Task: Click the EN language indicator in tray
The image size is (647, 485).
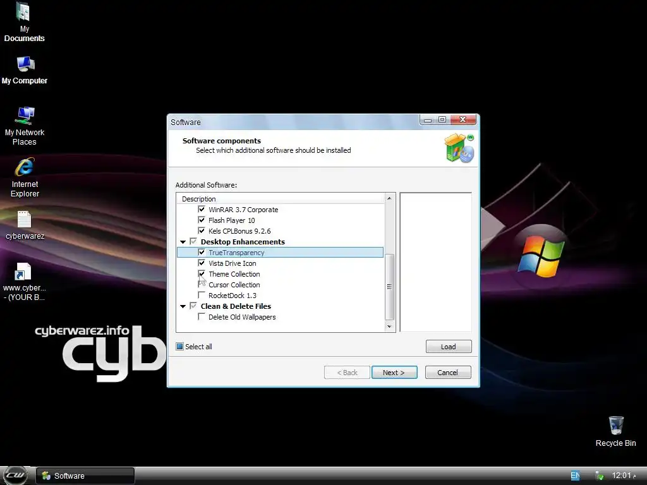Action: [x=575, y=476]
